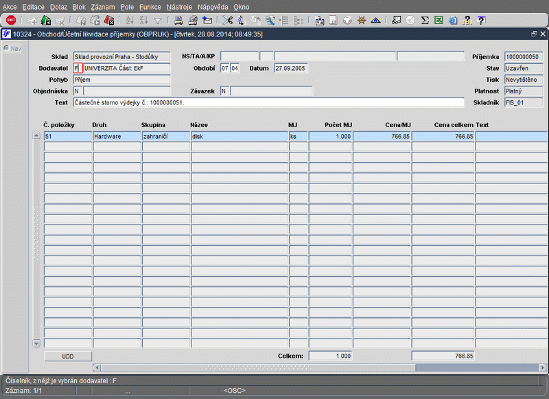Select the Cena/MJ cell 766.85
The width and height of the screenshot is (549, 399).
tap(382, 136)
